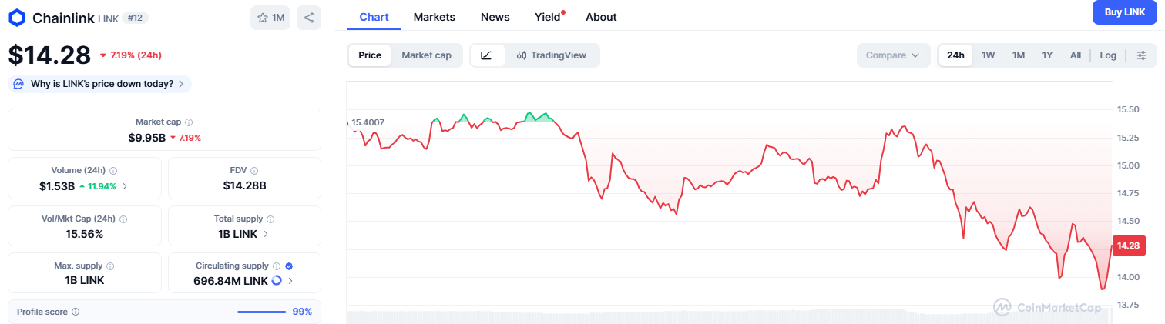The image size is (1165, 324).
Task: Click the Profile score progress bar
Action: pos(261,312)
